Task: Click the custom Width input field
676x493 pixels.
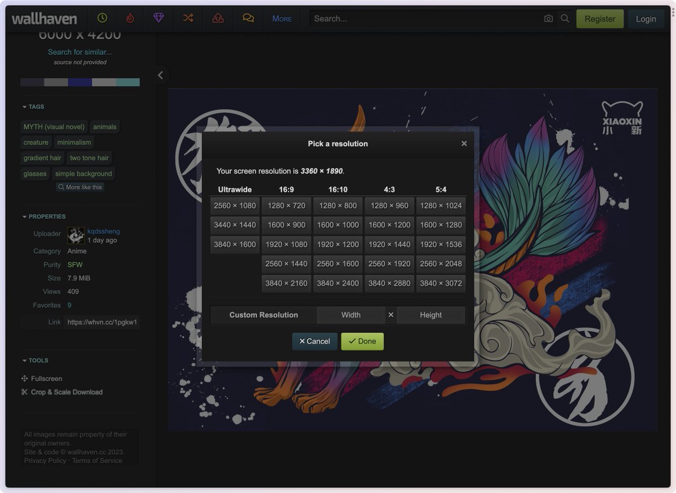Action: point(351,315)
